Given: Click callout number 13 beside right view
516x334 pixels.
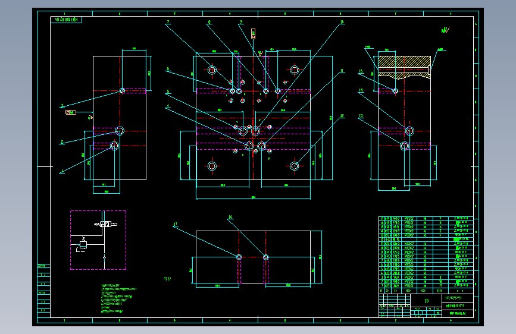Looking at the screenshot, I should click(361, 116).
